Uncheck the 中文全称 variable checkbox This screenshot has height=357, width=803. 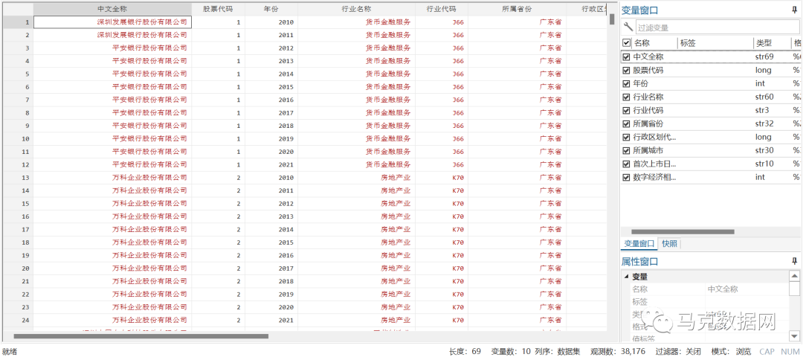coord(626,57)
